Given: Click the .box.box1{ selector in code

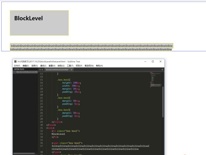Looking at the screenshot, I should tap(64, 80).
